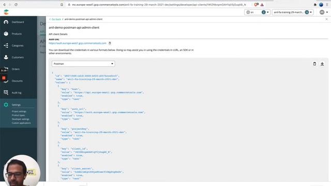Click the Go back link

(55, 19)
